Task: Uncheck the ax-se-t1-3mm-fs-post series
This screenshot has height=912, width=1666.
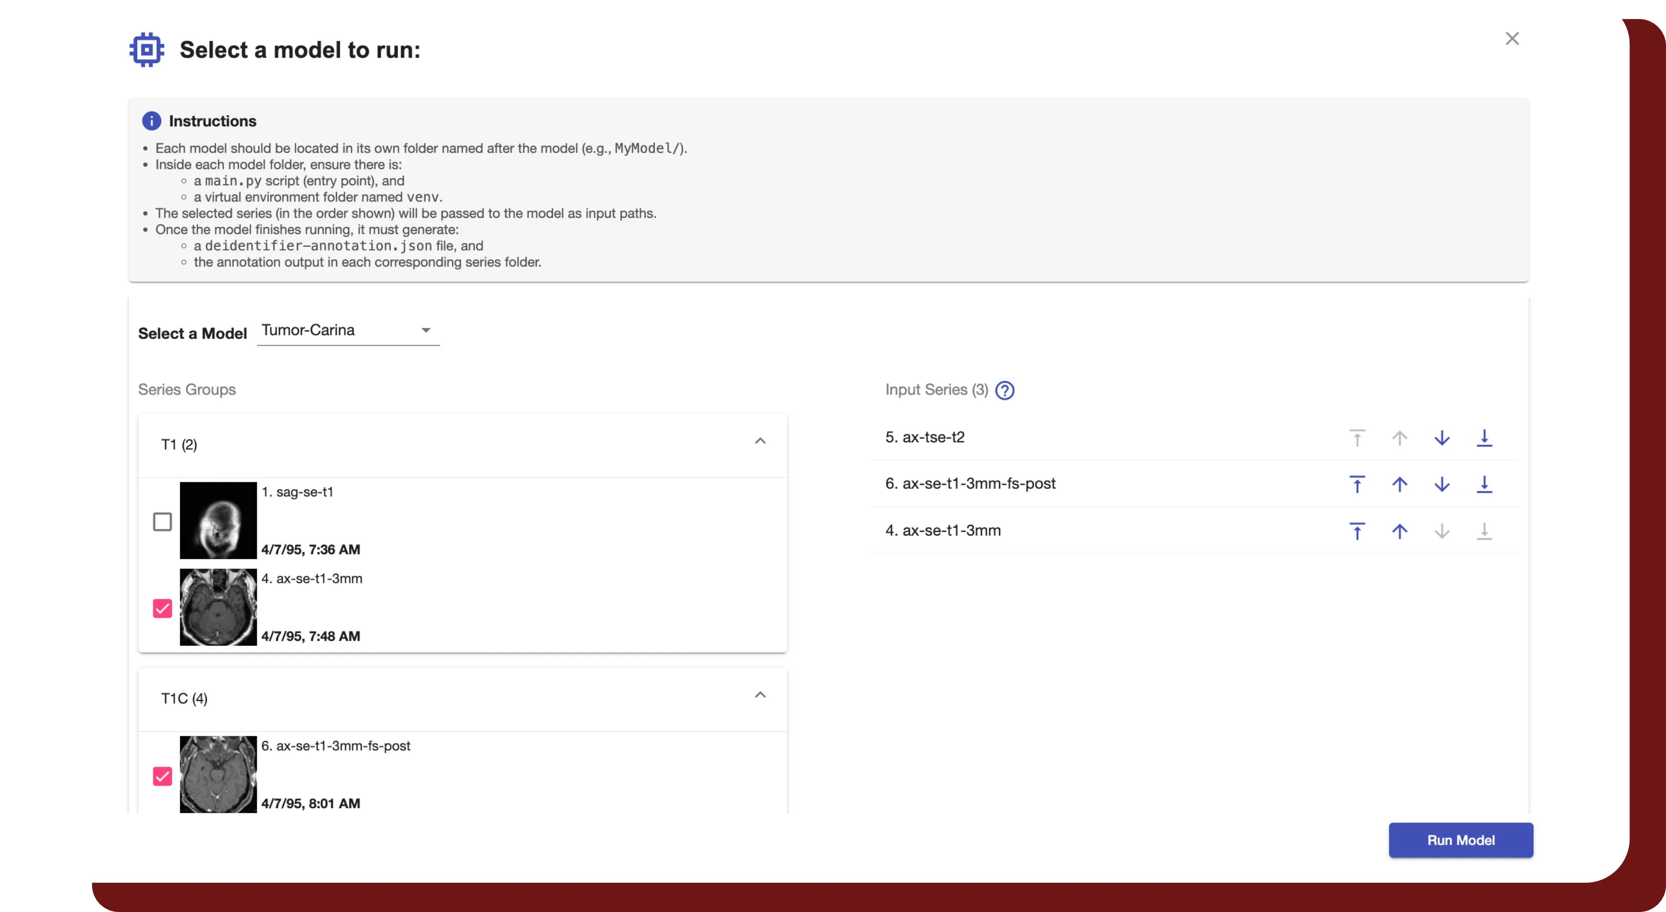Action: 162,776
